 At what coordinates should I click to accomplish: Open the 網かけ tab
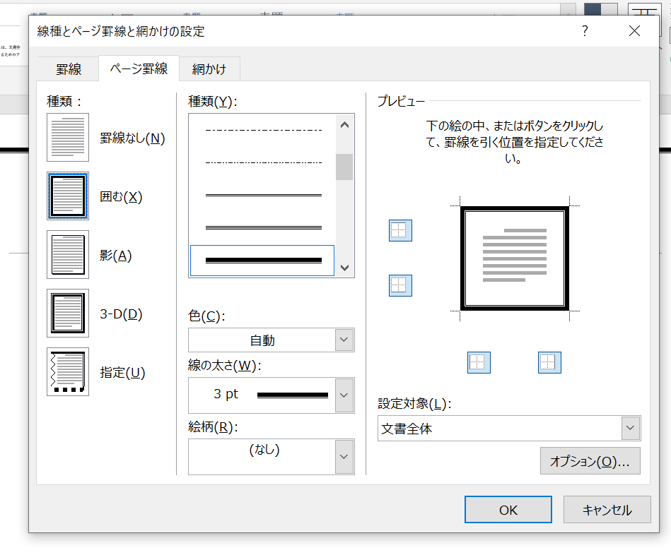(209, 69)
